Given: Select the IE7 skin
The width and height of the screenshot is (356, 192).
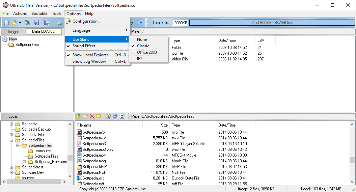Looking at the screenshot, I should tap(148, 59).
